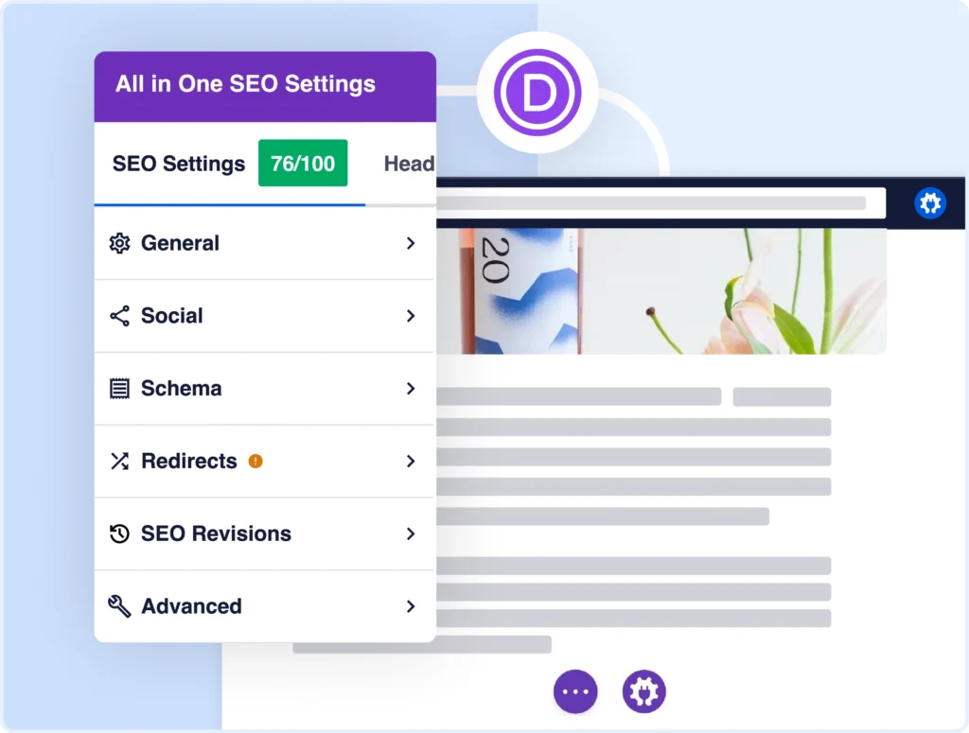Expand the Schema section chevron
This screenshot has height=733, width=969.
click(411, 389)
